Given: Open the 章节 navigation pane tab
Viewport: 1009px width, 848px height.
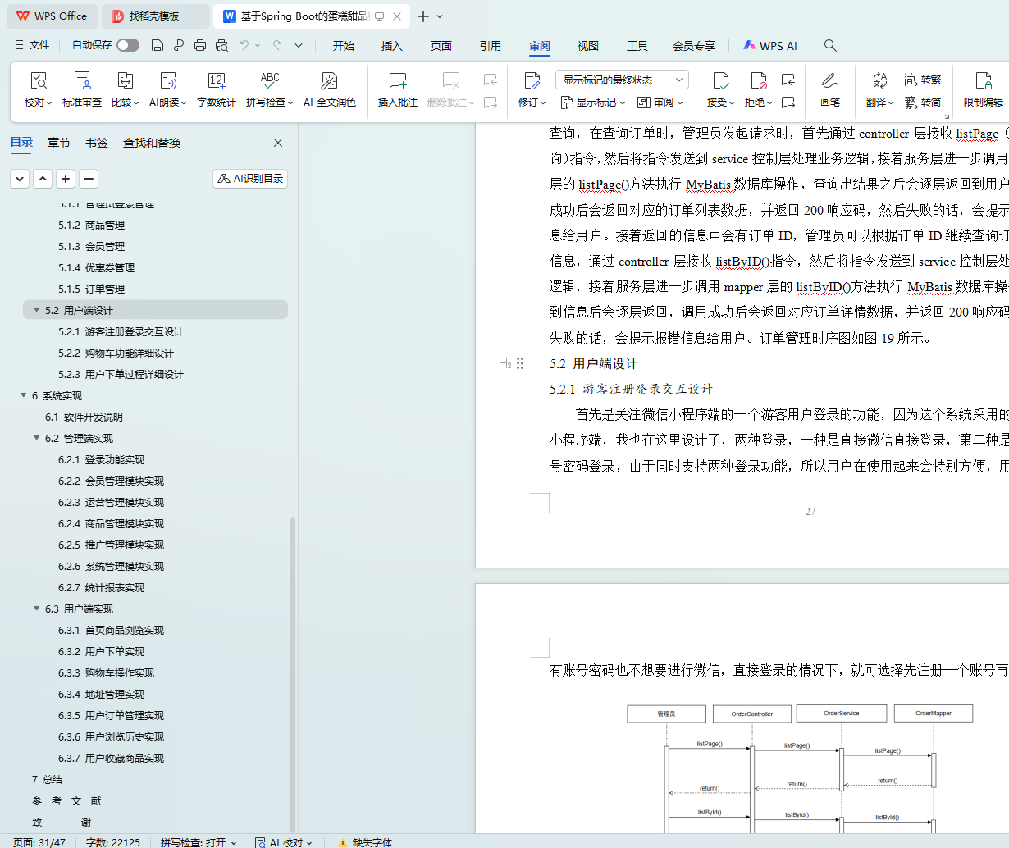Looking at the screenshot, I should click(59, 143).
